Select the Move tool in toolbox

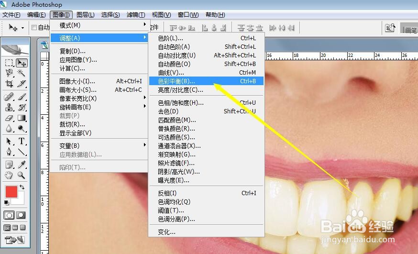tap(22, 63)
